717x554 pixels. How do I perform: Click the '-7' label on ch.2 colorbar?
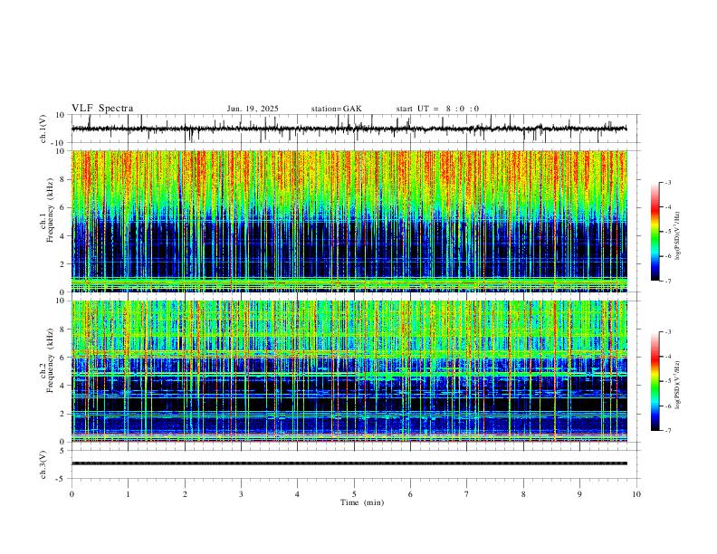pos(667,431)
